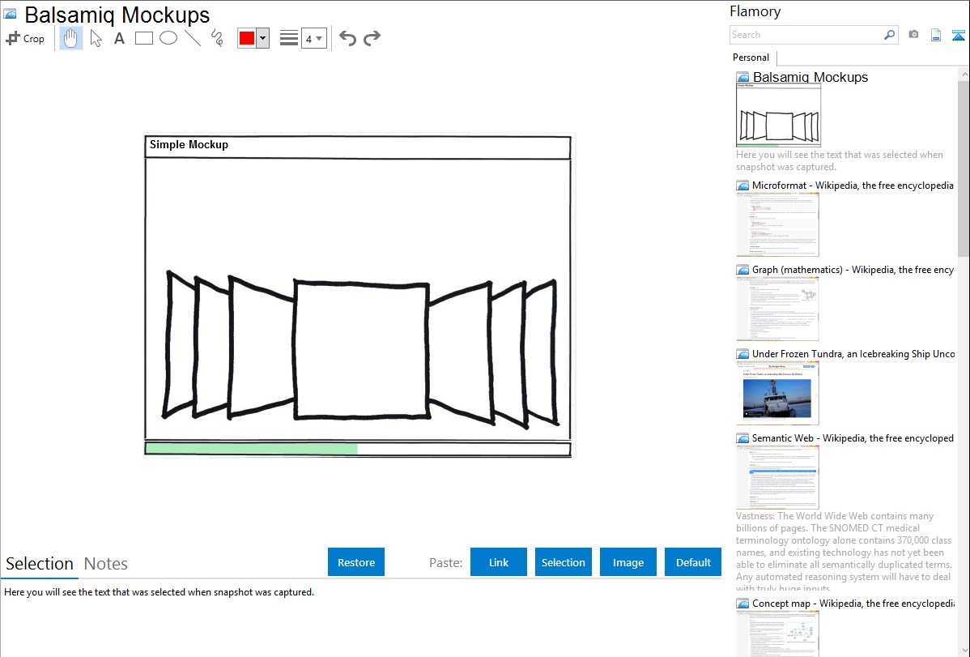Paste as Selection button

tap(564, 561)
